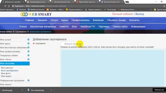Viewport: 166px width, 93px height.
Task: Open Медиацентр Евгения bookmark
Action: click(126, 10)
